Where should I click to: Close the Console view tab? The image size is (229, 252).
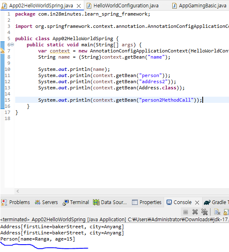click(197, 202)
